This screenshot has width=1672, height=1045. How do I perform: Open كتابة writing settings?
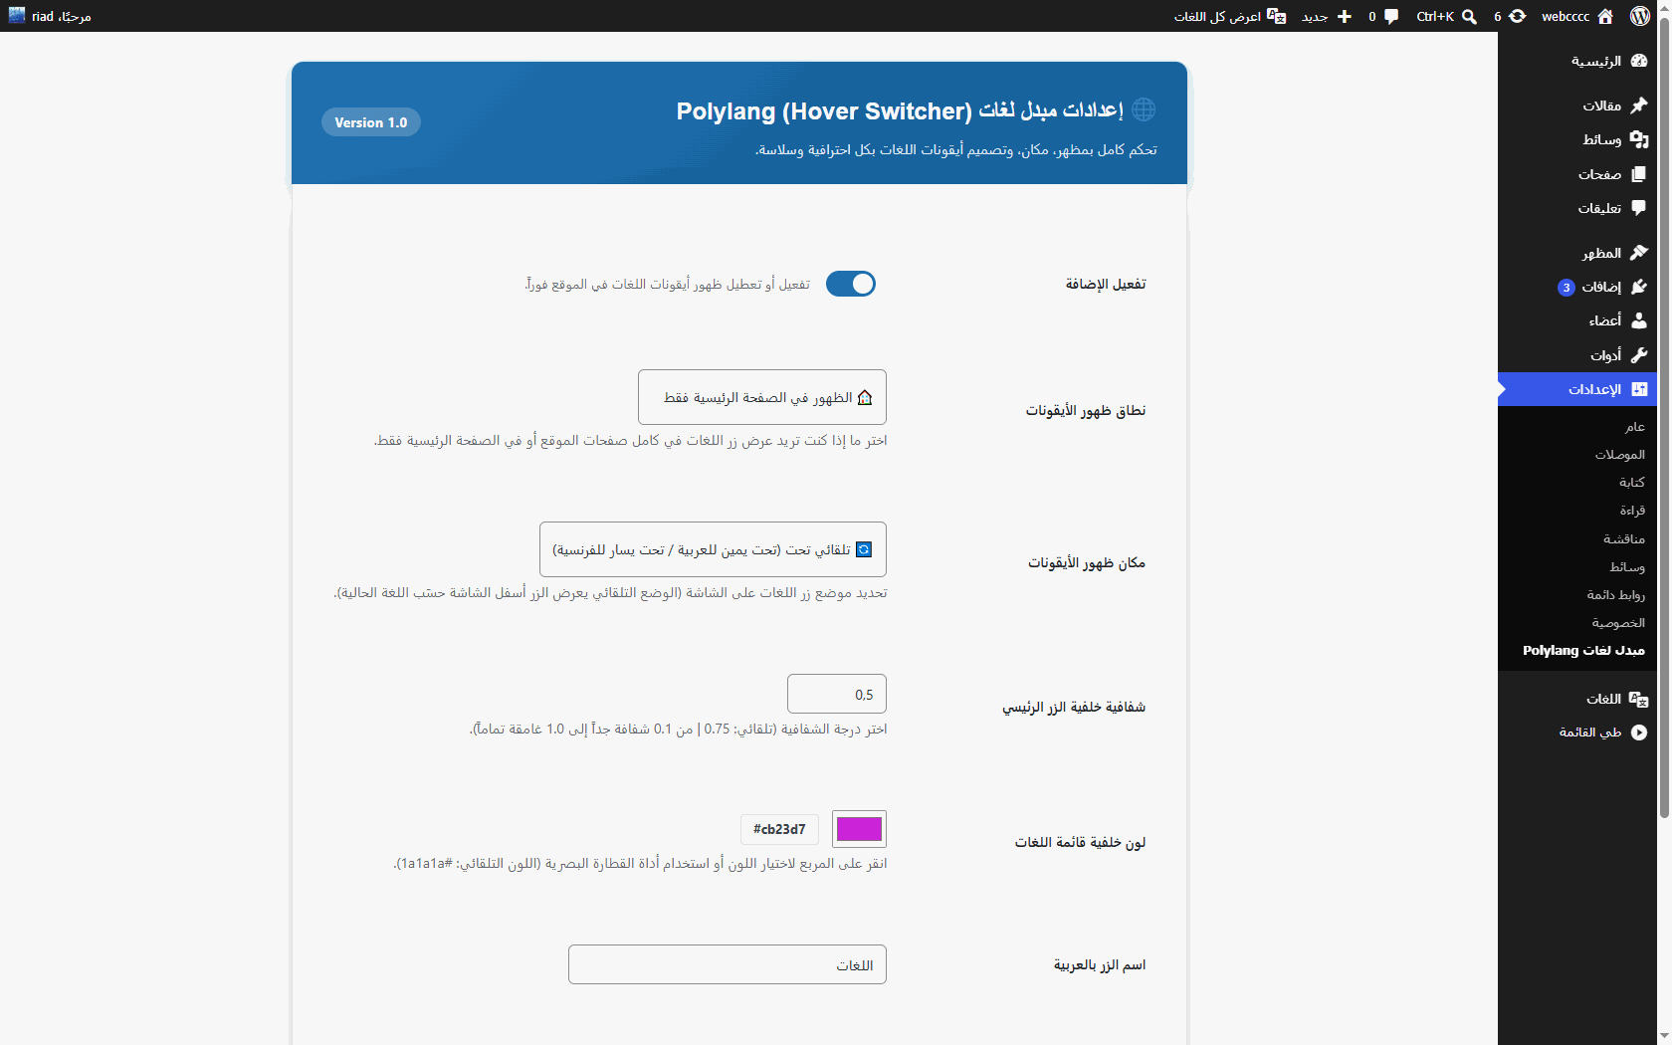pyautogui.click(x=1577, y=483)
